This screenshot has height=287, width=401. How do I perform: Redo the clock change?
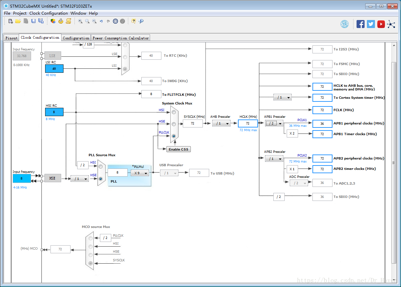[x=108, y=21]
